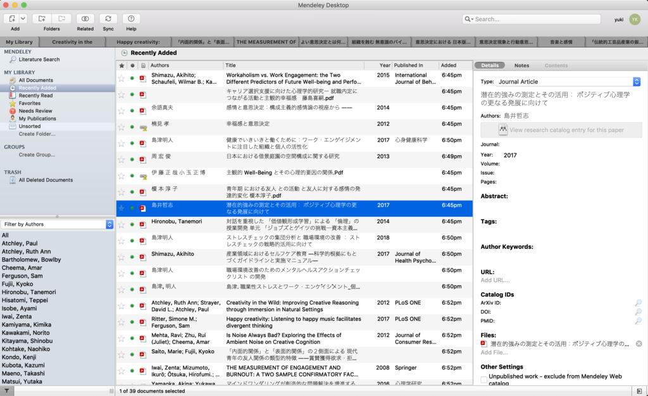The width and height of the screenshot is (648, 396).
Task: Open the THE MEASUREMENT OF tab
Action: [266, 42]
